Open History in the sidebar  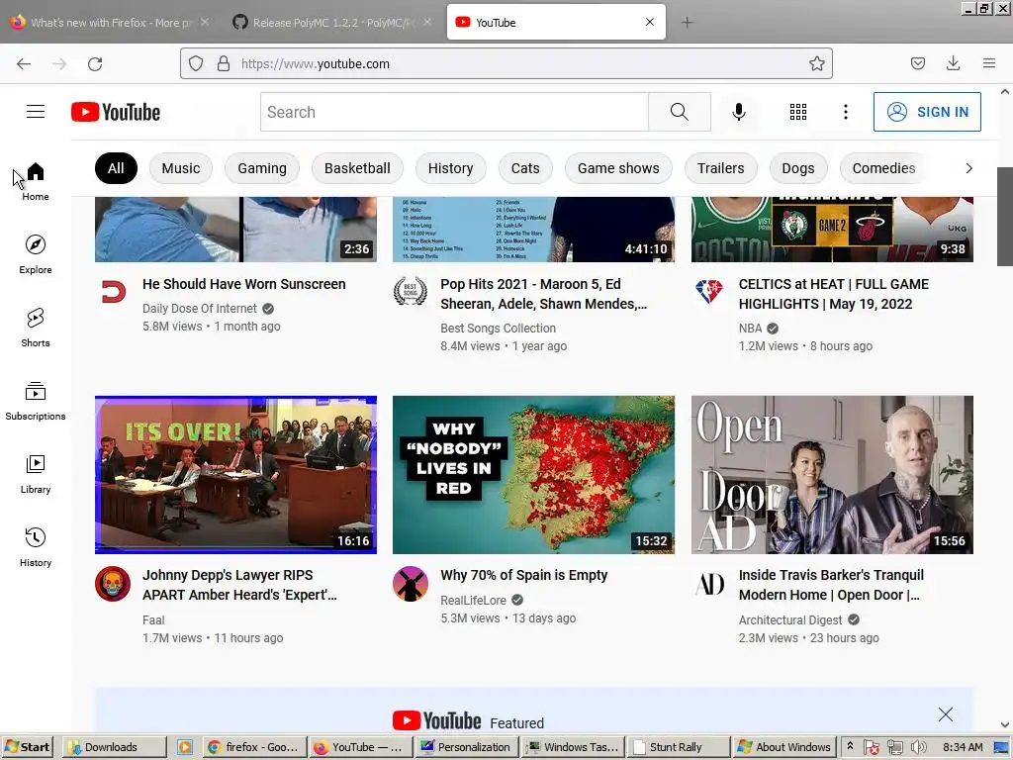pyautogui.click(x=36, y=547)
